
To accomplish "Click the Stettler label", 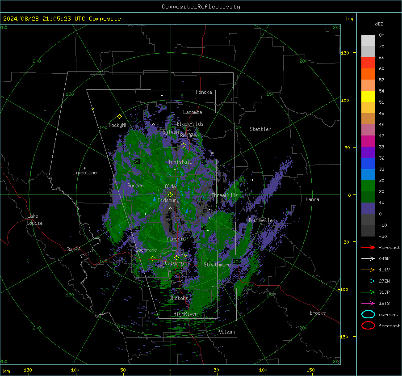I will pyautogui.click(x=260, y=129).
